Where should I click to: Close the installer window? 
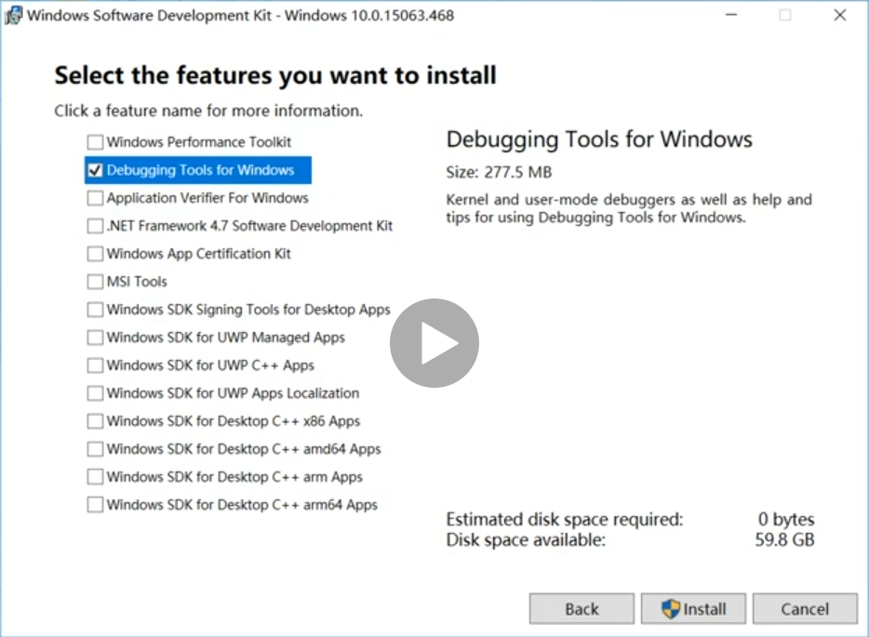tap(840, 15)
